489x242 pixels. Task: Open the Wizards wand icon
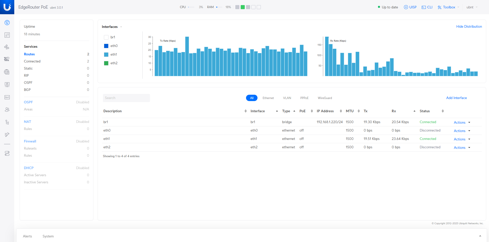click(x=7, y=135)
